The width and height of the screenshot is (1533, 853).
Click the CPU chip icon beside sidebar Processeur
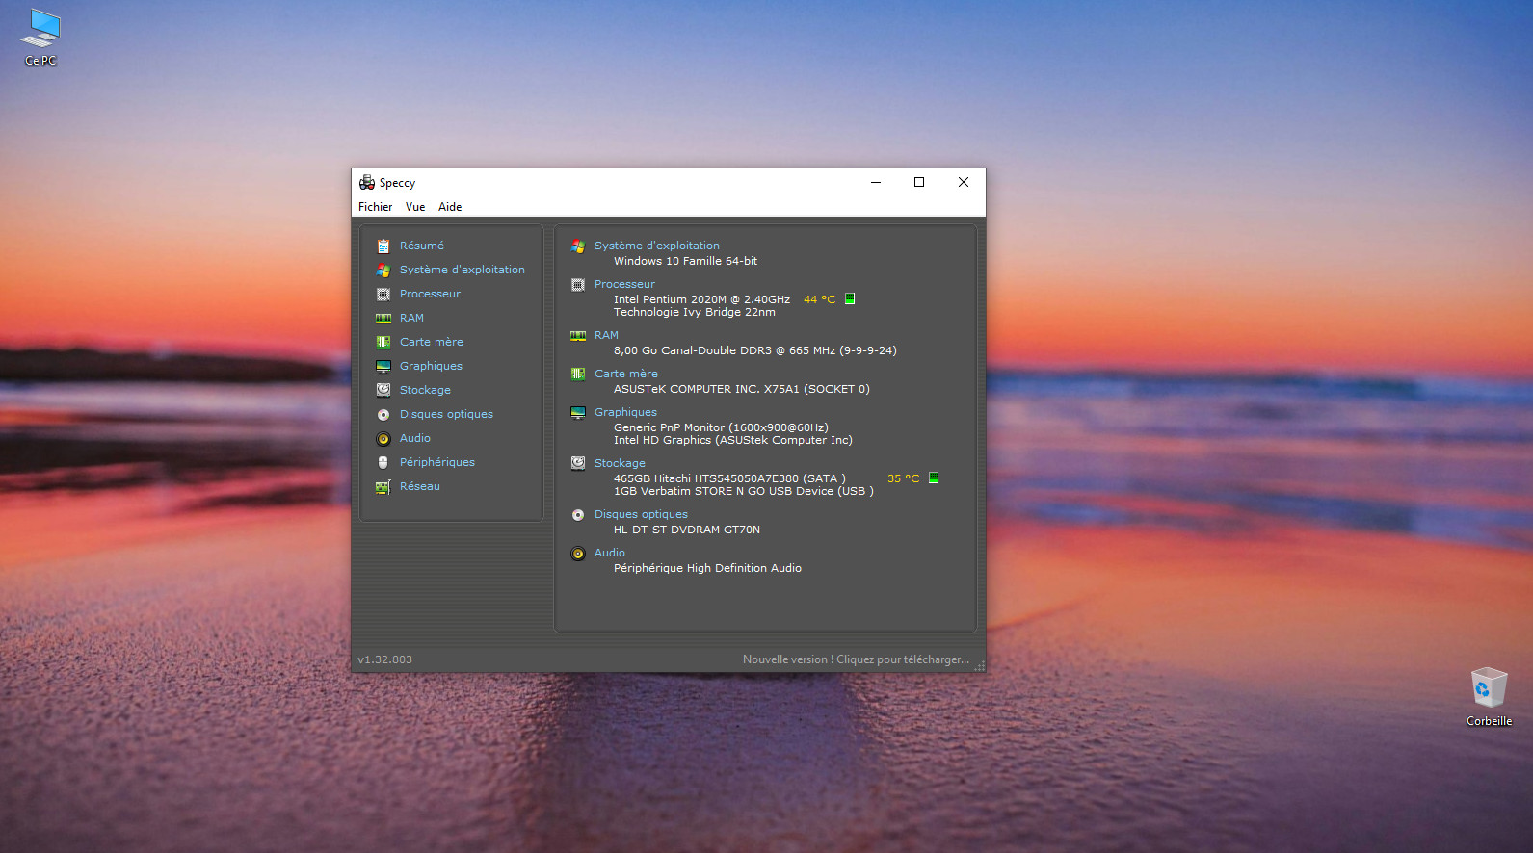(x=383, y=294)
